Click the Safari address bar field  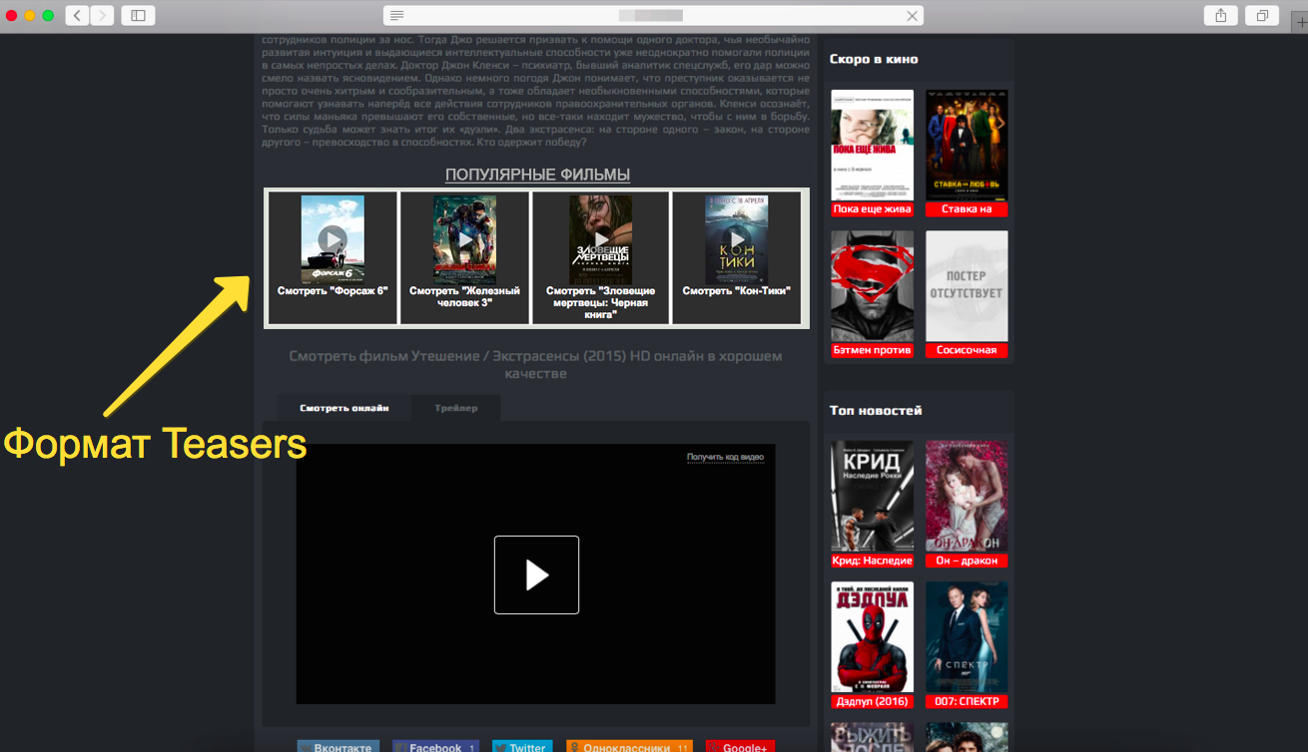point(653,15)
